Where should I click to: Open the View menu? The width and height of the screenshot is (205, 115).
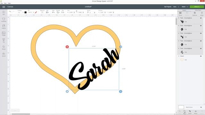pos(5,3)
